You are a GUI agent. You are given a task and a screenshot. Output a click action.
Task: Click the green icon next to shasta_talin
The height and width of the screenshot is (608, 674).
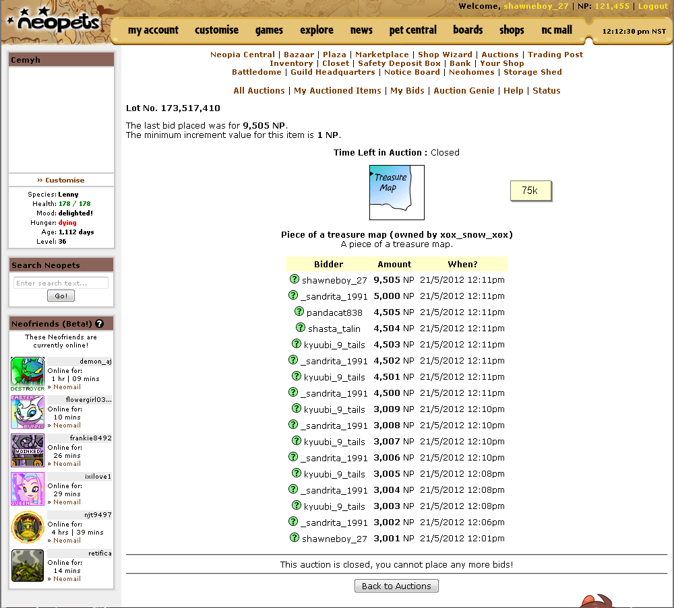coord(301,328)
